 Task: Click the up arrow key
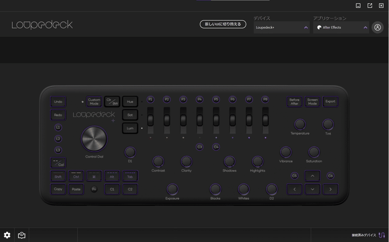coord(312,176)
